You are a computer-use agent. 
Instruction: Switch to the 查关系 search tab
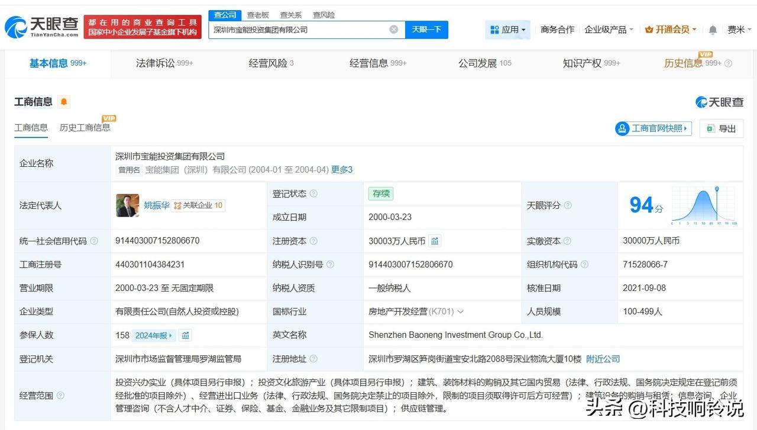click(290, 15)
